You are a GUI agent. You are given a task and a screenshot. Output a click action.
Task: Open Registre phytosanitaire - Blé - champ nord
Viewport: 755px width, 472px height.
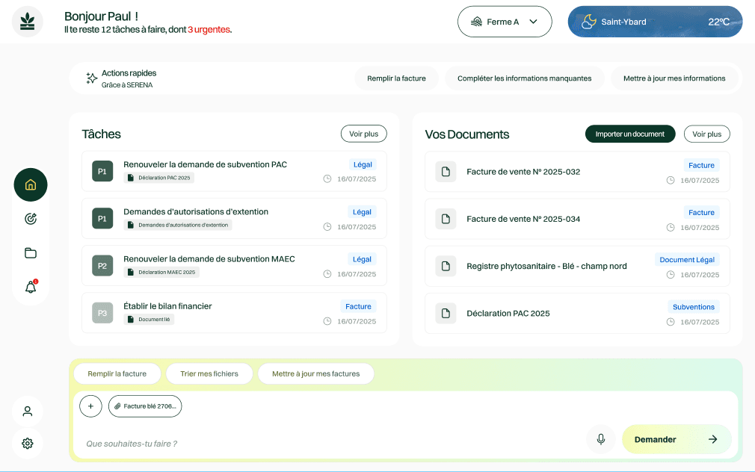[577, 266]
